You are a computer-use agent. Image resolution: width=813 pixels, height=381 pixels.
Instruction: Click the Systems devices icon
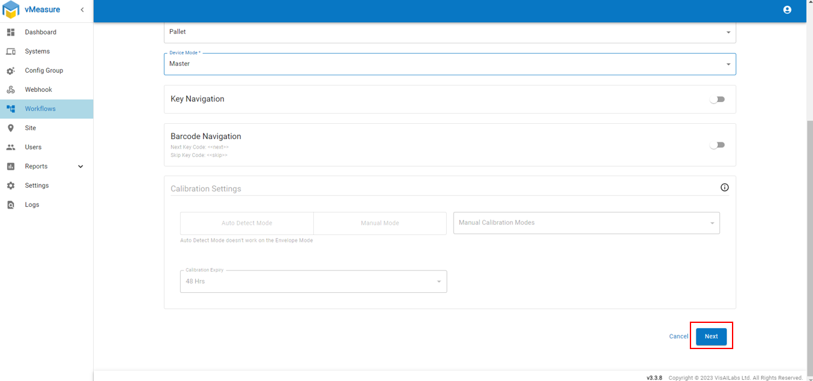[x=11, y=51]
